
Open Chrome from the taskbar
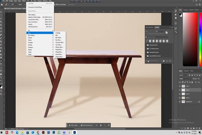click(x=38, y=132)
